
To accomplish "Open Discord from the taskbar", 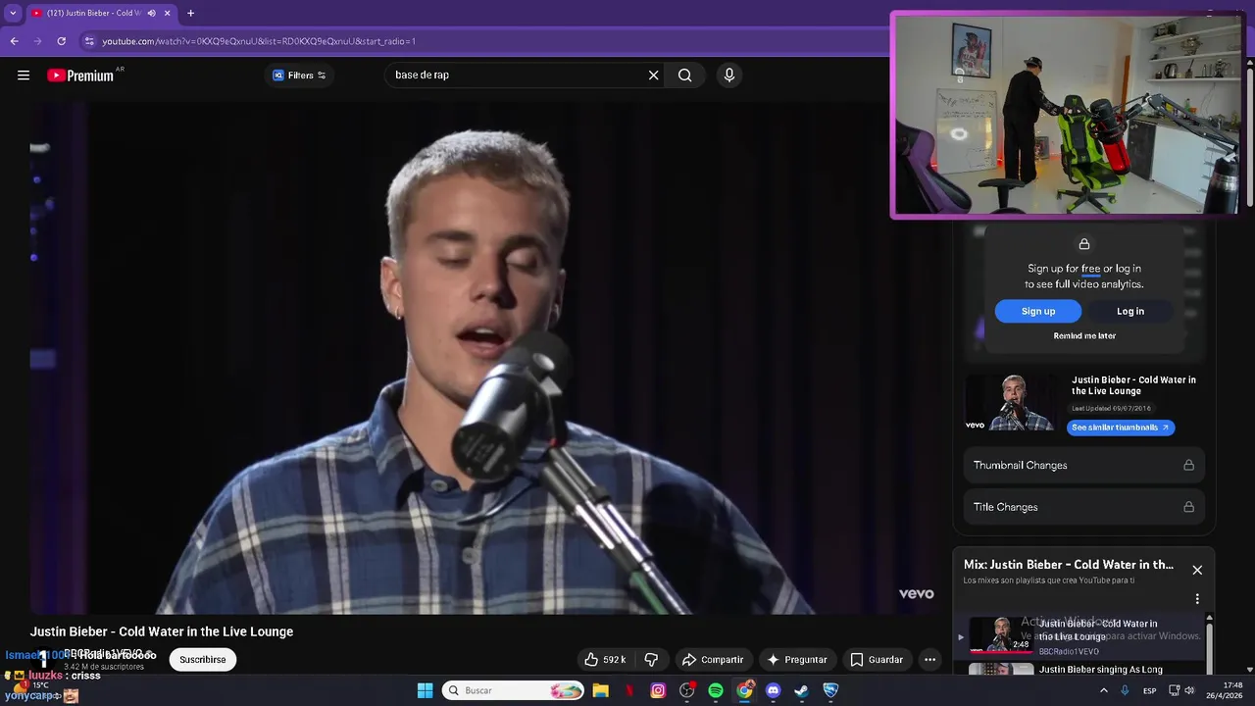I will pos(773,690).
